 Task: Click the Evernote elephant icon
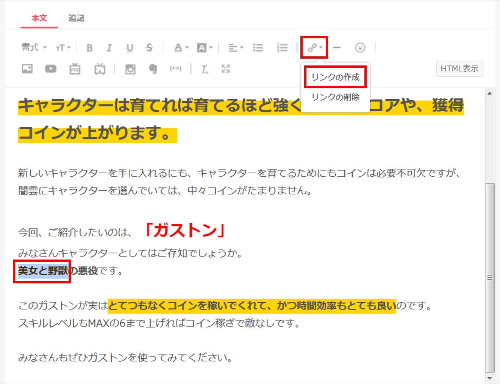point(153,69)
